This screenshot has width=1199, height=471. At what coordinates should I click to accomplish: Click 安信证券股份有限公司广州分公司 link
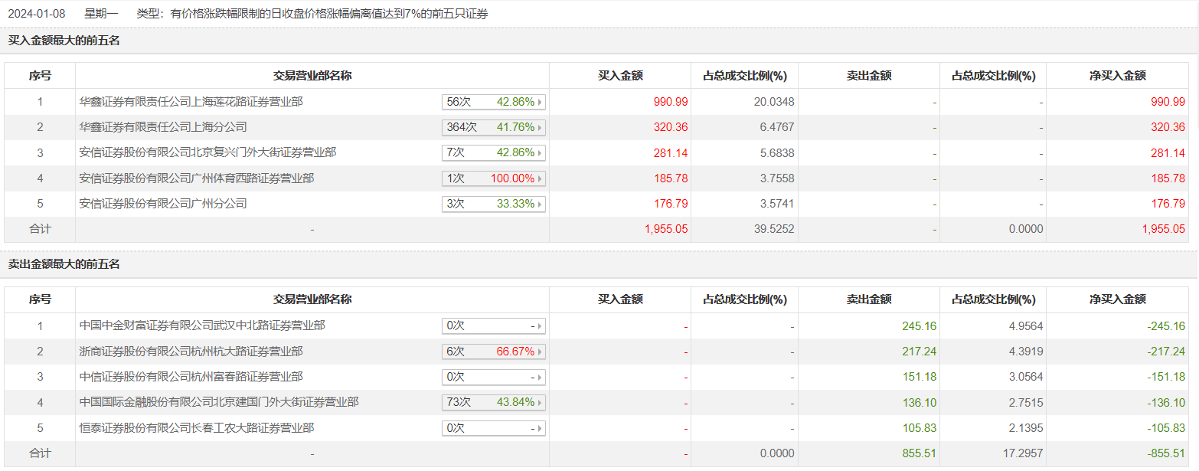(163, 204)
